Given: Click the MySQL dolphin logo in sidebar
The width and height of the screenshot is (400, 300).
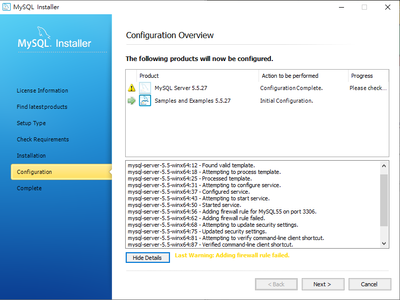Looking at the screenshot, I should coord(44,33).
